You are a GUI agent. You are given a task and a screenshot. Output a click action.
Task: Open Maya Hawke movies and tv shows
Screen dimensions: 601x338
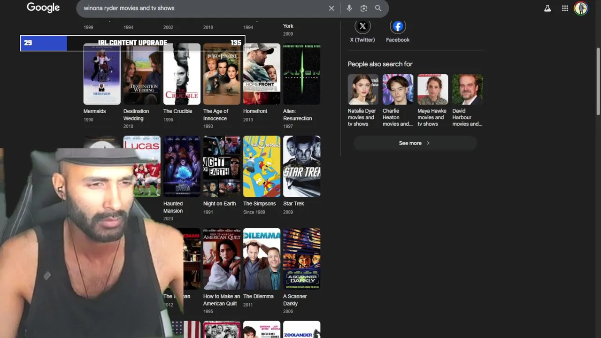click(432, 100)
